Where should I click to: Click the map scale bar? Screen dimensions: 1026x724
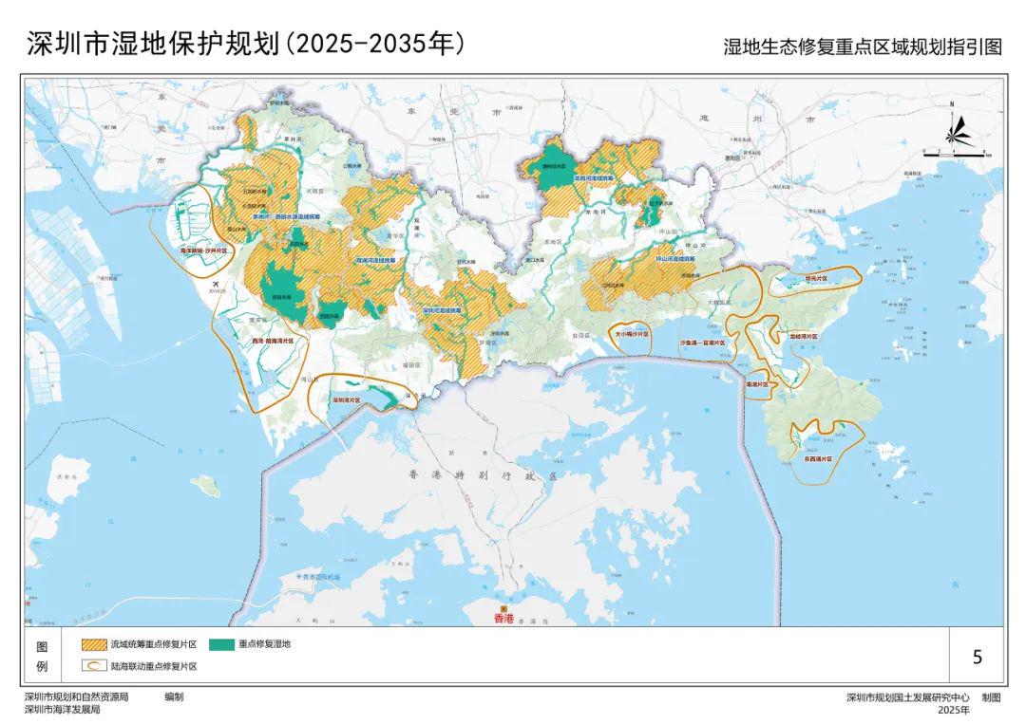click(x=958, y=155)
